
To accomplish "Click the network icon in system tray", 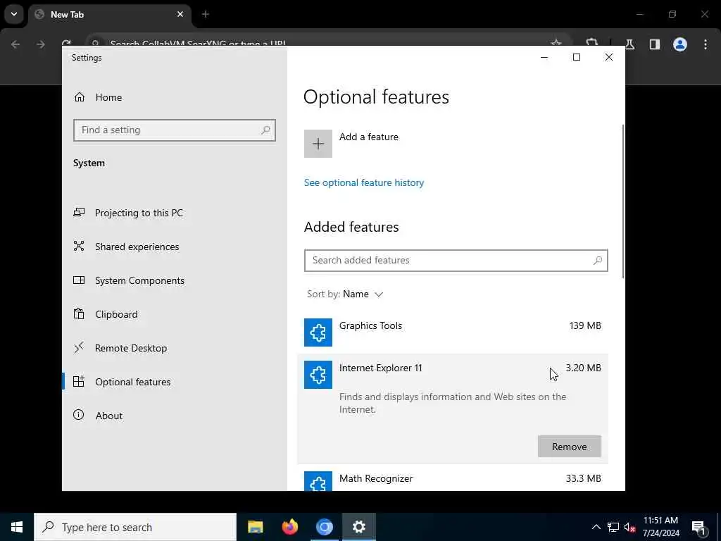I will 613,527.
